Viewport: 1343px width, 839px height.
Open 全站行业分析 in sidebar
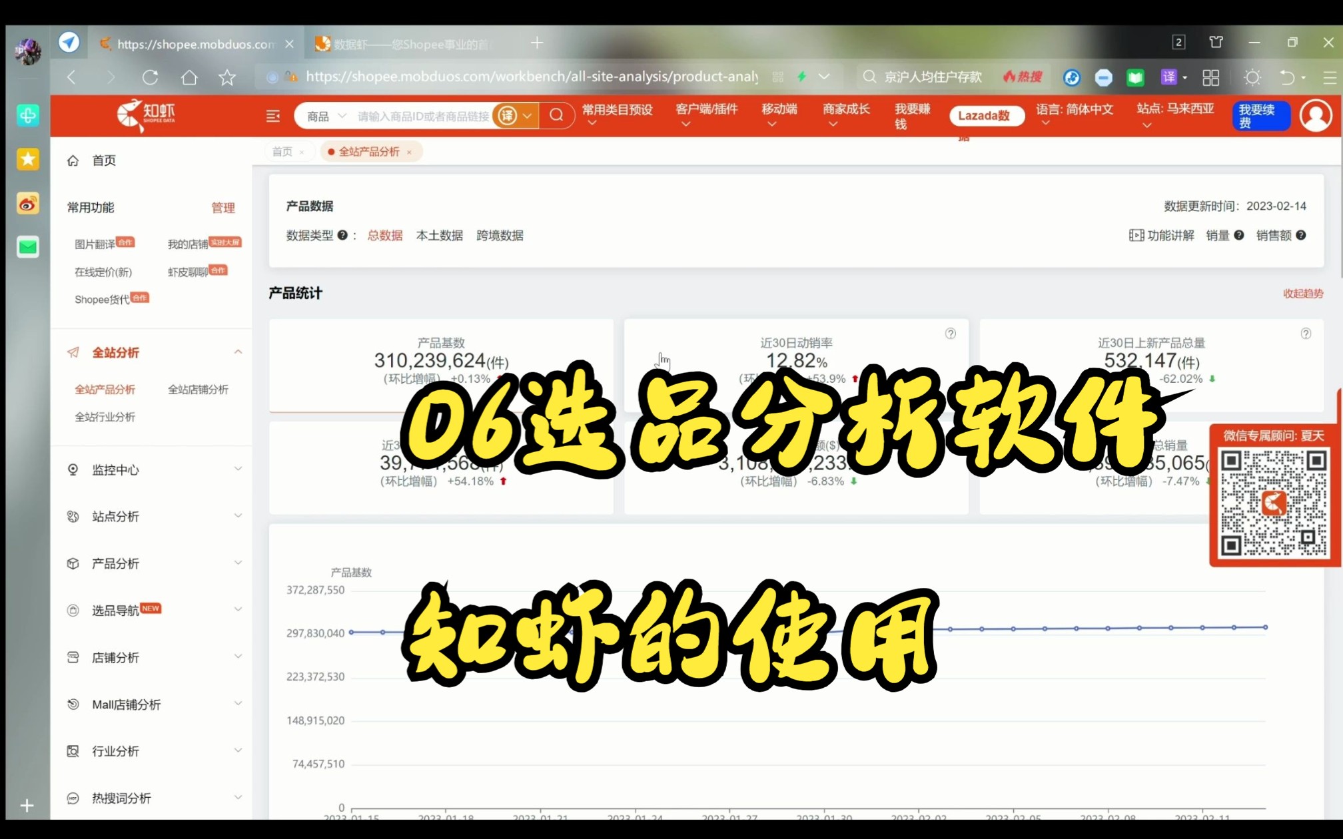[105, 417]
